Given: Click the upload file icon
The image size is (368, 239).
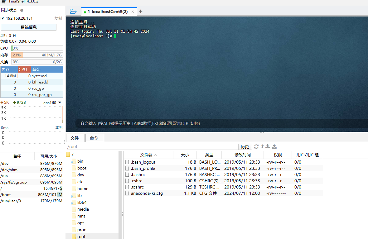Looking at the screenshot, I should pyautogui.click(x=274, y=146).
